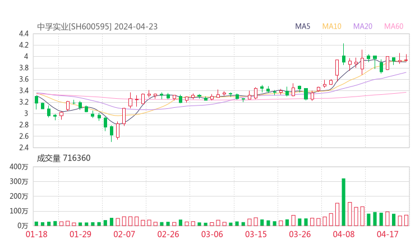Click the MA10 legend label

point(331,26)
